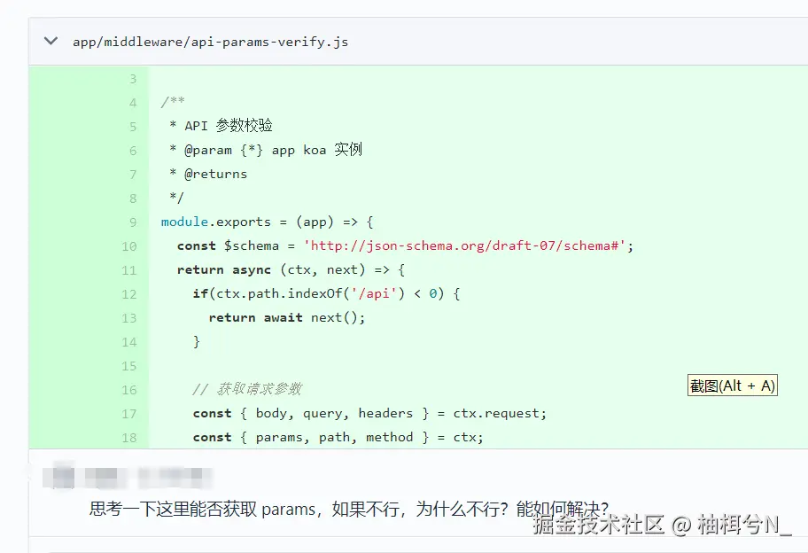
Task: Click the json-schema.org draft-07 URL string
Action: point(465,245)
